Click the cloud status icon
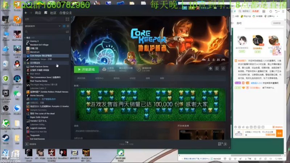 pos(104,69)
